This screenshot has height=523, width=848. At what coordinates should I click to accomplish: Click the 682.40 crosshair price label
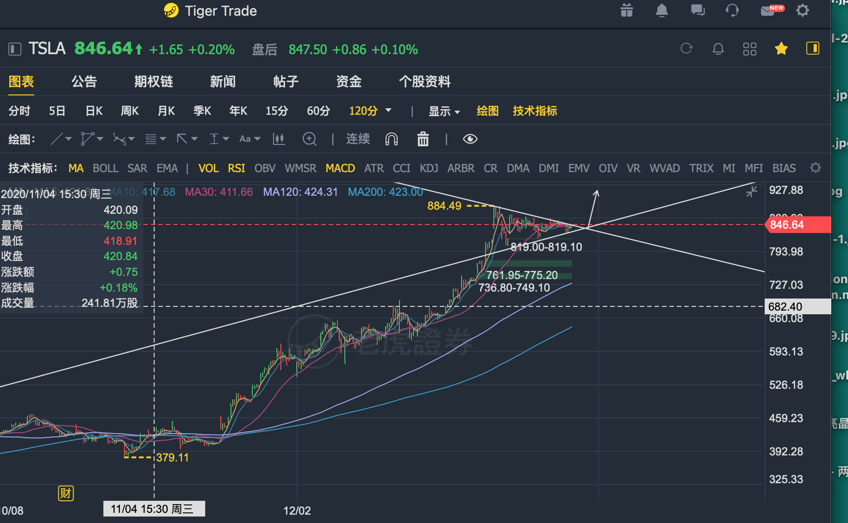point(798,306)
